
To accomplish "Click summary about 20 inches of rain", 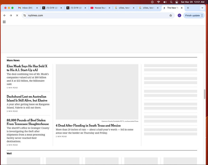I will [x=94, y=131].
